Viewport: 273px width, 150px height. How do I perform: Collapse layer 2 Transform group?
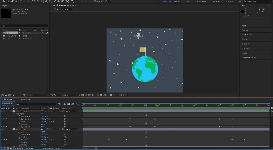pyautogui.click(x=15, y=132)
